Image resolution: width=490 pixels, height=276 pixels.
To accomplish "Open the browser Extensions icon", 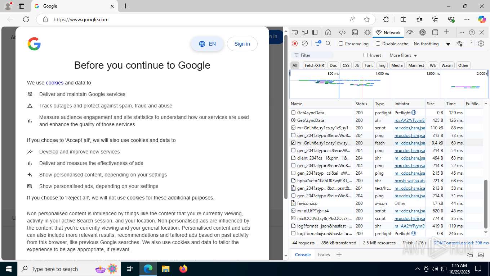I will (x=386, y=19).
